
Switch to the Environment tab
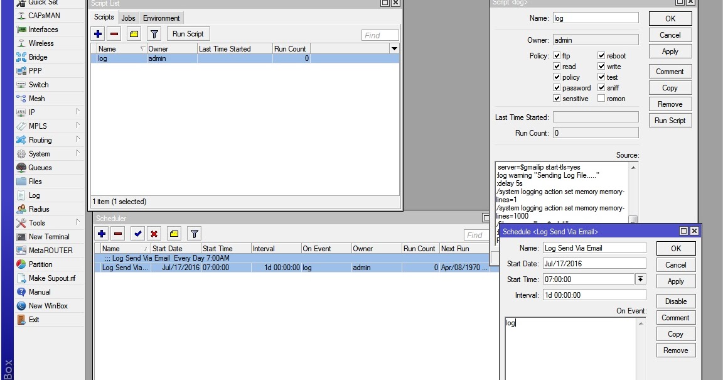point(161,18)
